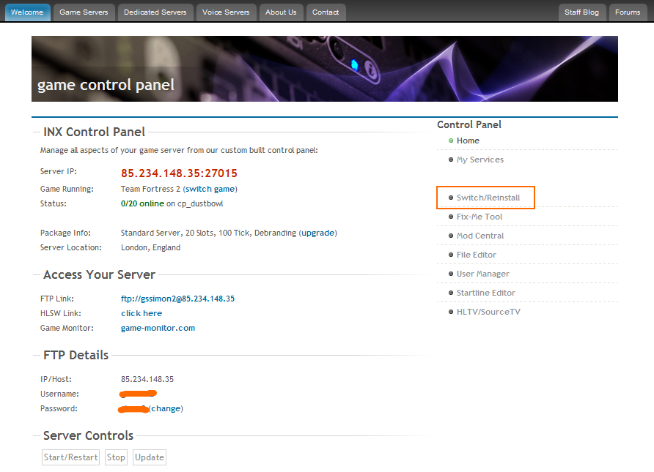This screenshot has height=472, width=654.
Task: Open the Startline Editor
Action: point(486,293)
